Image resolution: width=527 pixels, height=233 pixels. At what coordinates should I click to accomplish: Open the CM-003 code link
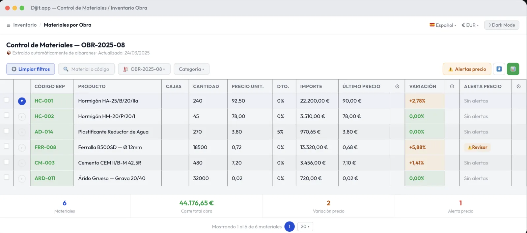(x=44, y=163)
